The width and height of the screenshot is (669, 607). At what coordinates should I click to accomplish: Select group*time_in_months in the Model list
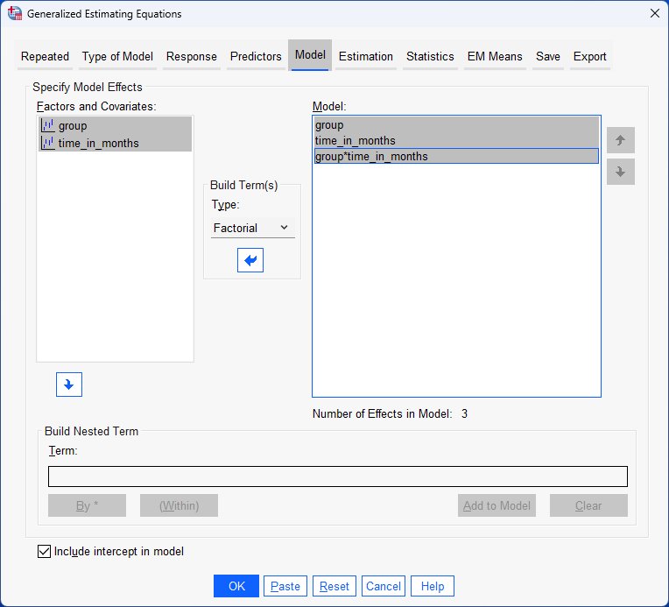pyautogui.click(x=371, y=156)
